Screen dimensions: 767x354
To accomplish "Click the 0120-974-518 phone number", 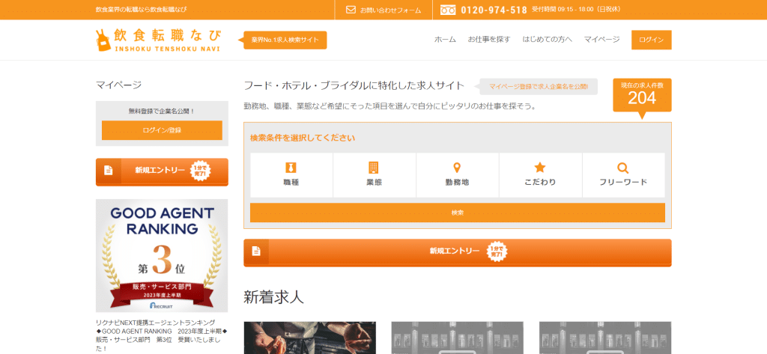I will pyautogui.click(x=494, y=10).
